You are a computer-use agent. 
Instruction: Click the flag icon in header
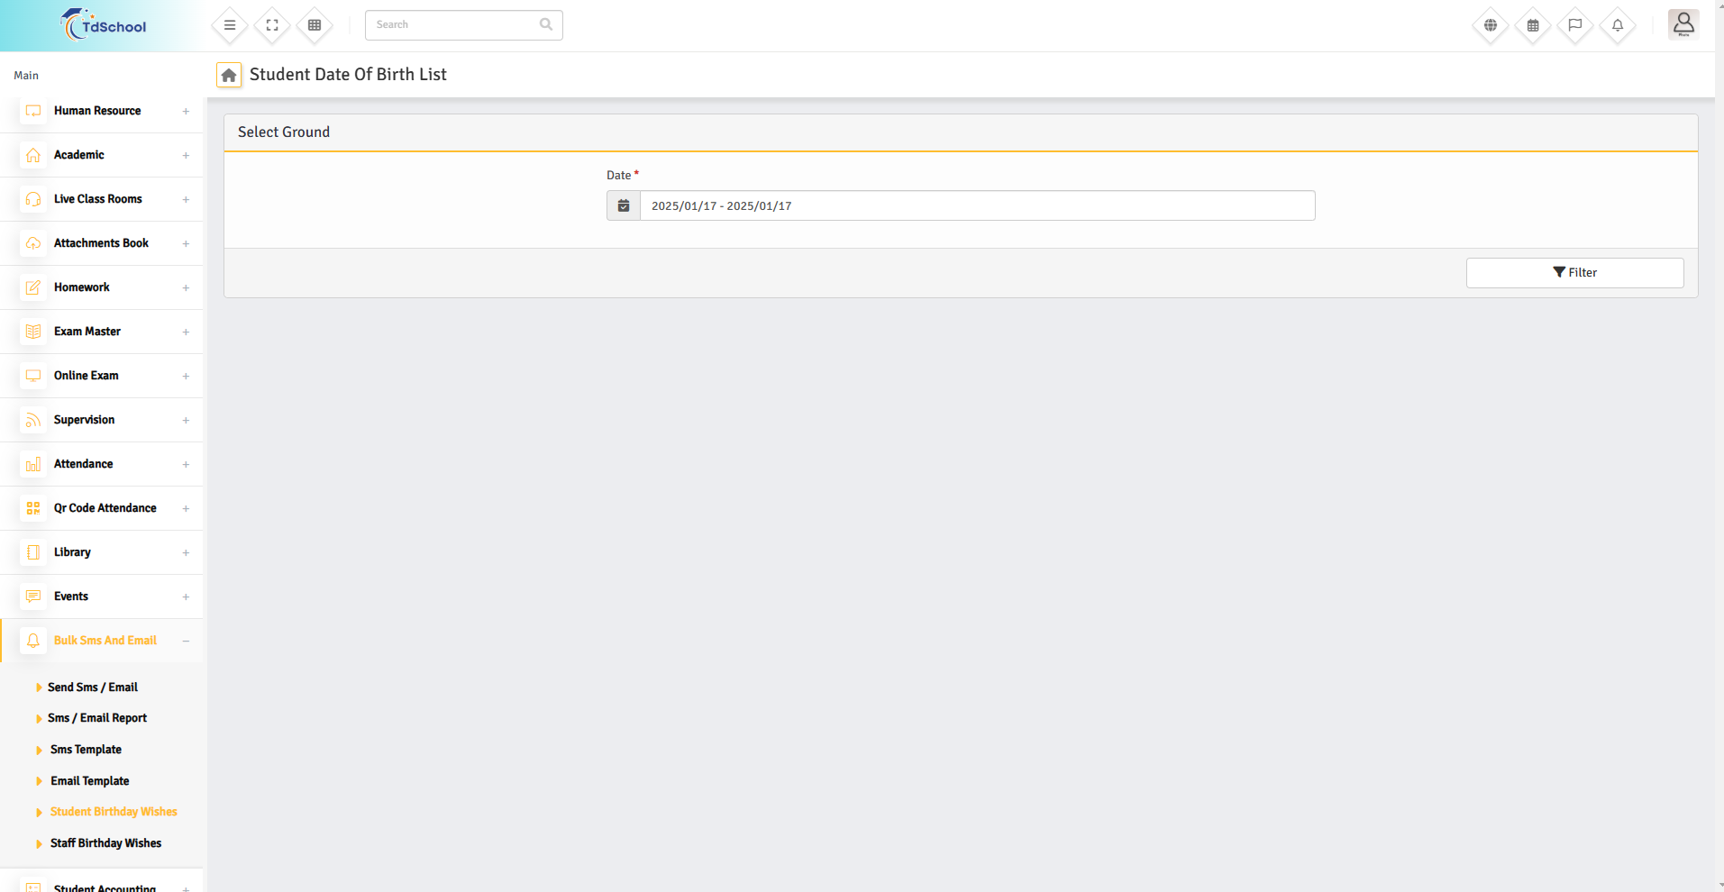click(1575, 25)
